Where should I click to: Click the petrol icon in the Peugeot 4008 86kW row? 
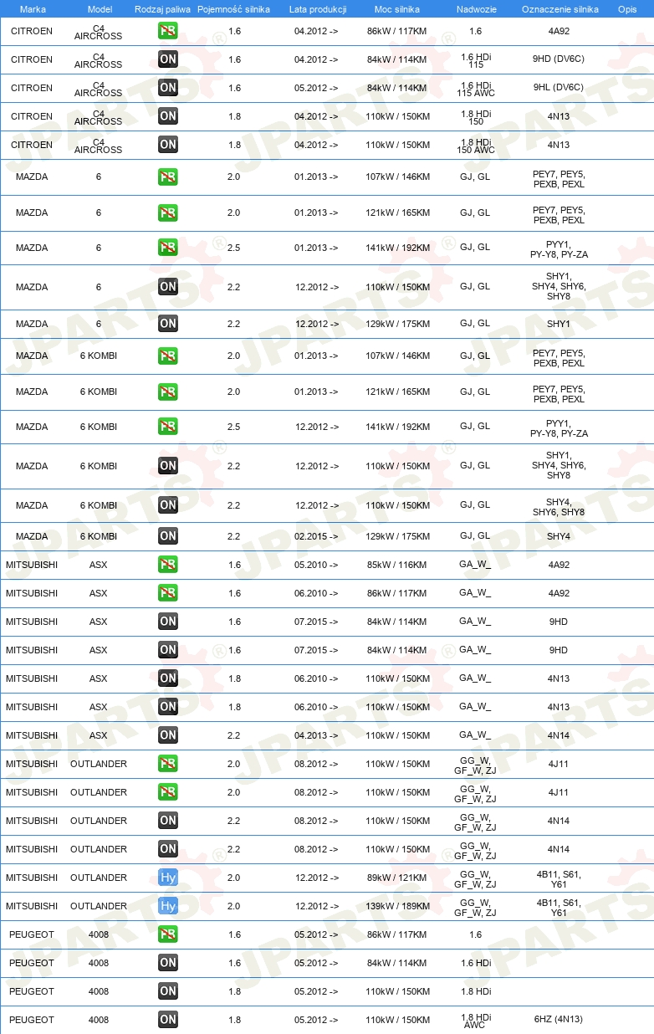(168, 934)
